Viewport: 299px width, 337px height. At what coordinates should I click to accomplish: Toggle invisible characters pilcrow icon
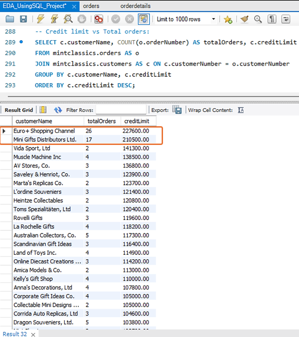(x=272, y=19)
